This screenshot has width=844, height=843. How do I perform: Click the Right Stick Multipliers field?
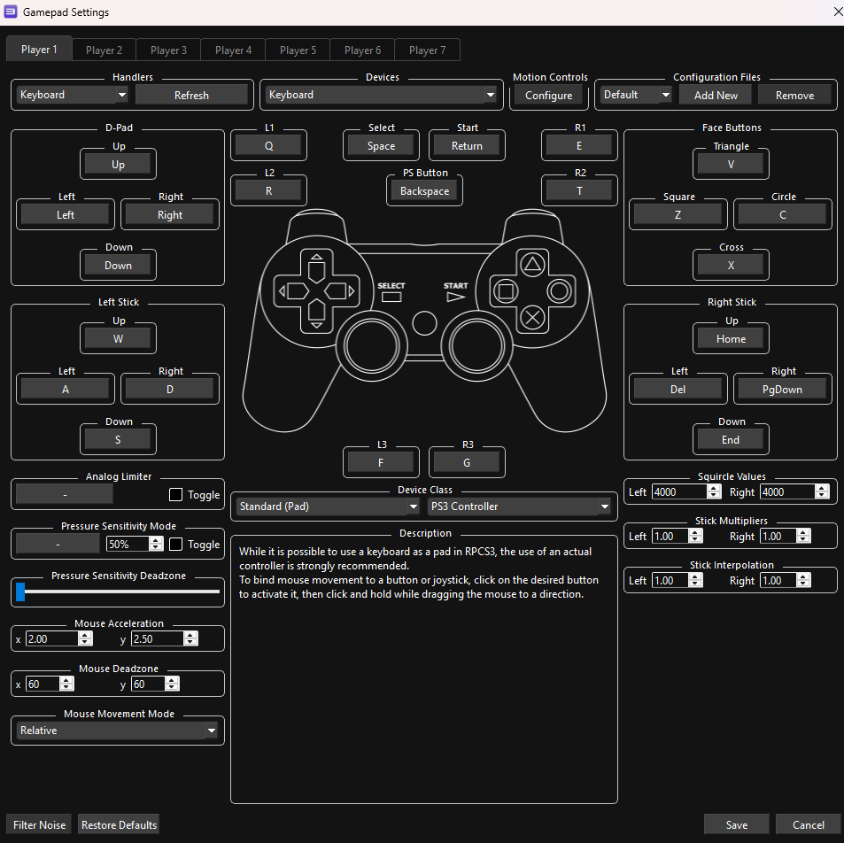(778, 536)
